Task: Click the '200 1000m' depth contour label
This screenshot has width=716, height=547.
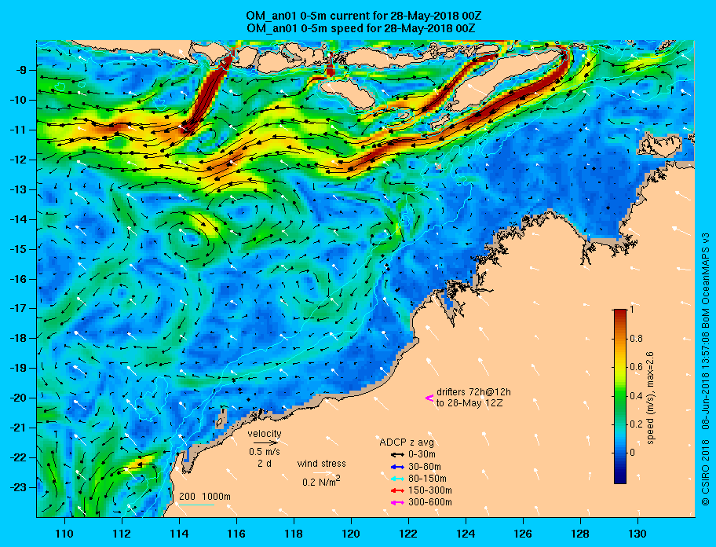Action: (205, 497)
